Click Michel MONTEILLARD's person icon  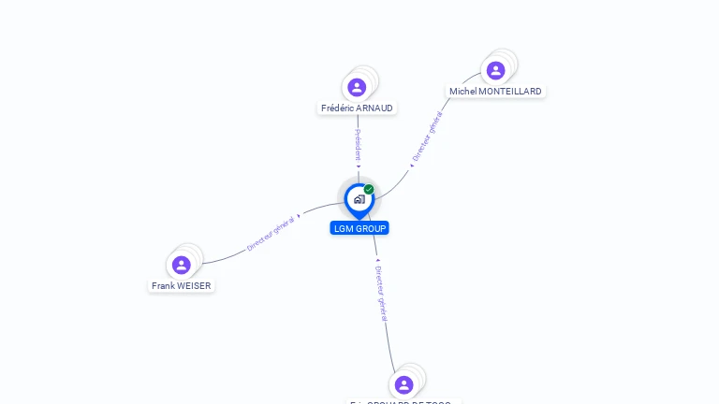pyautogui.click(x=495, y=70)
